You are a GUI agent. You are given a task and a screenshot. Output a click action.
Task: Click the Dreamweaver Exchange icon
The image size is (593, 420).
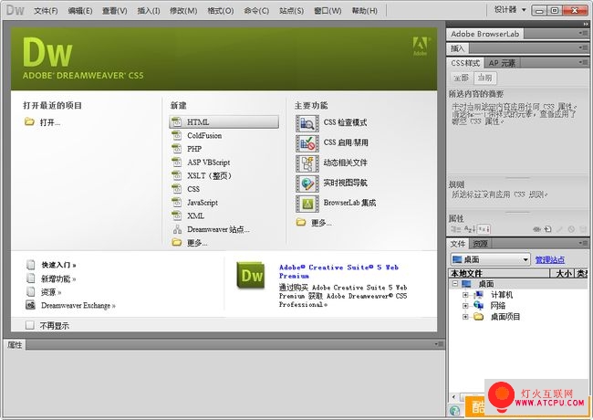pos(30,305)
